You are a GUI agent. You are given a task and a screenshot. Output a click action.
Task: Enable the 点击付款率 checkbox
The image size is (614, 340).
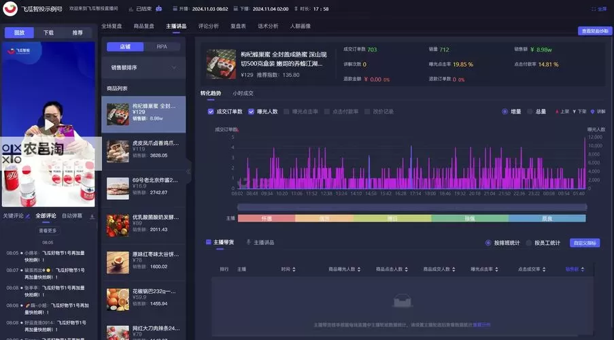pos(326,112)
